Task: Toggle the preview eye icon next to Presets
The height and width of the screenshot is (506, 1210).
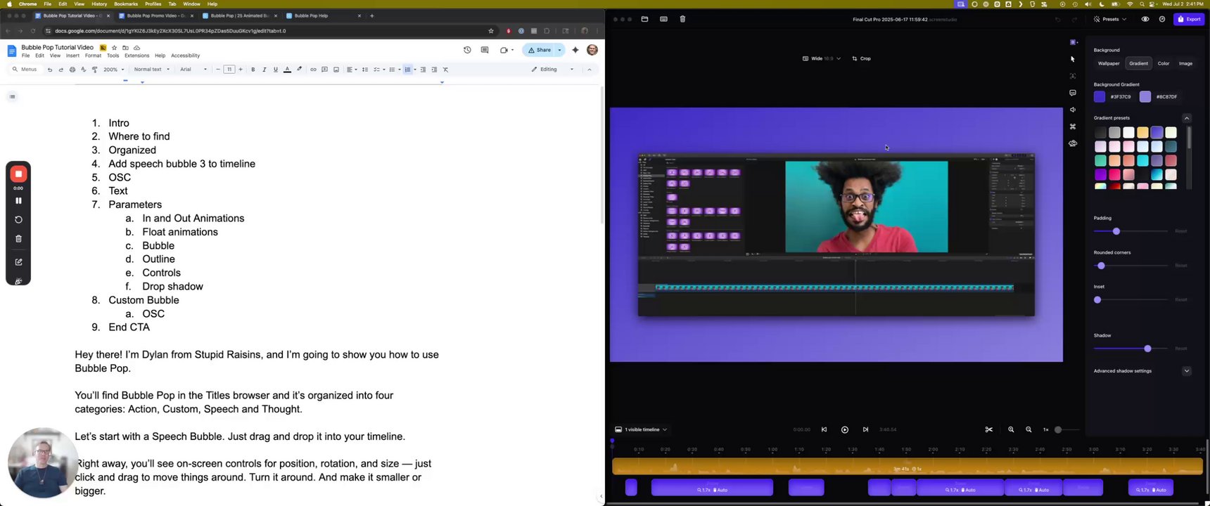Action: tap(1145, 19)
